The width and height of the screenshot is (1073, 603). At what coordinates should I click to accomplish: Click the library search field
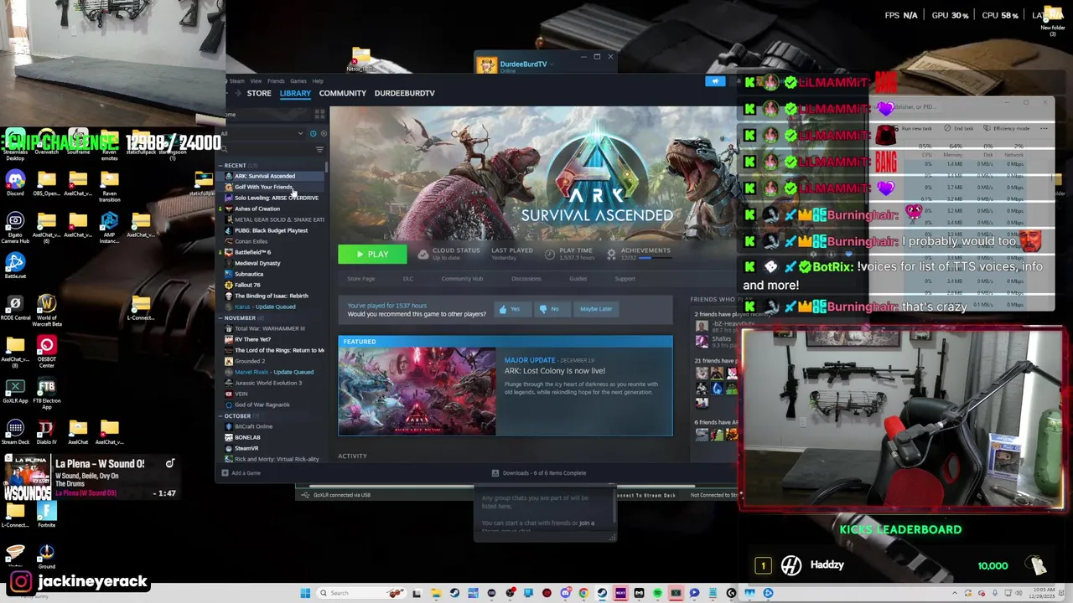click(267, 150)
